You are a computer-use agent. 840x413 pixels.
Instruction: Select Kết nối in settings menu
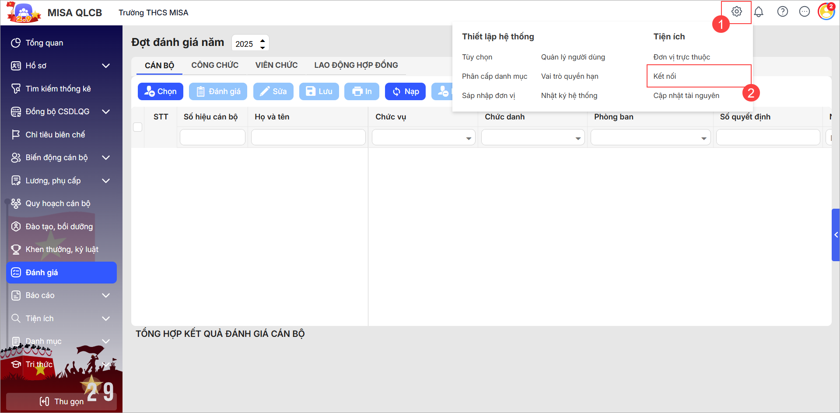click(x=665, y=76)
